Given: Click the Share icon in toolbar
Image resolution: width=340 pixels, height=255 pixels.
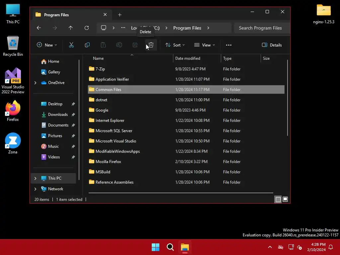Looking at the screenshot, I should coord(135,45).
